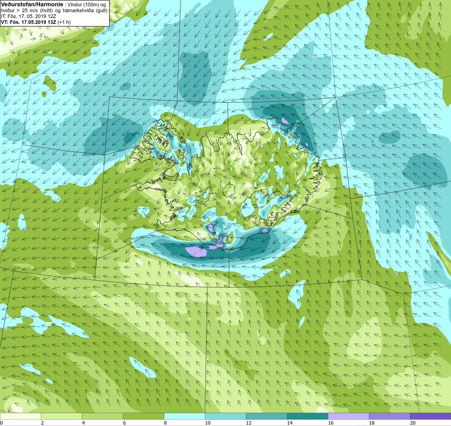Click the legend label "4"
Image resolution: width=451 pixels, height=426 pixels.
point(83,423)
